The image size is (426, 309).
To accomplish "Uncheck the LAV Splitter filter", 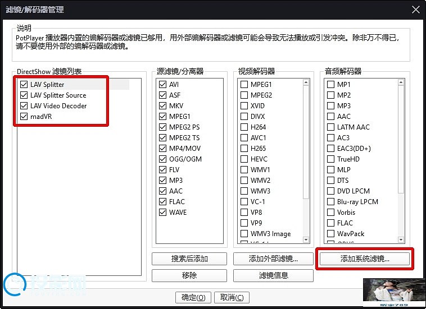I will click(x=24, y=85).
